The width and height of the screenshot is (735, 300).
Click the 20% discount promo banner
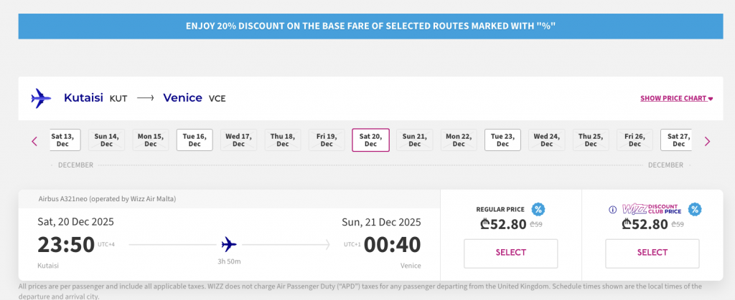pos(370,26)
